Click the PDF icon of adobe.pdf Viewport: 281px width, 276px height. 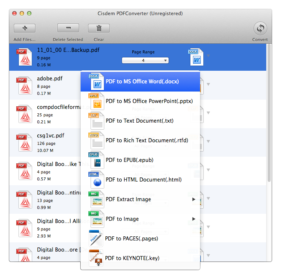pyautogui.click(x=24, y=86)
